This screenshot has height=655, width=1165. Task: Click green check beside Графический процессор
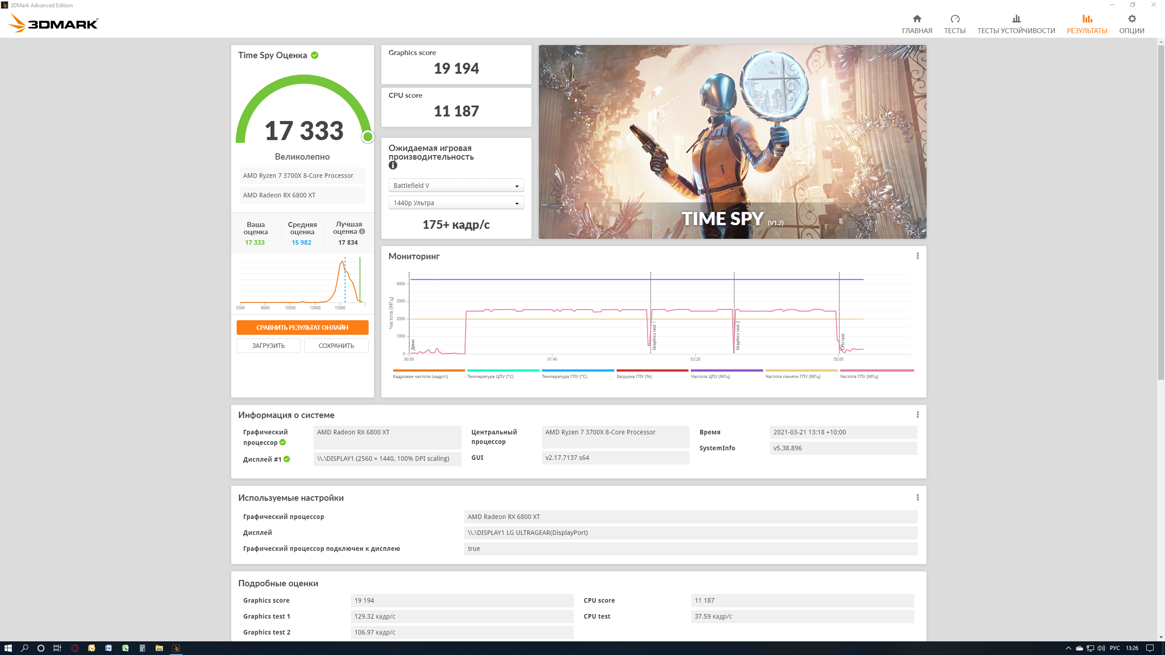(x=283, y=443)
